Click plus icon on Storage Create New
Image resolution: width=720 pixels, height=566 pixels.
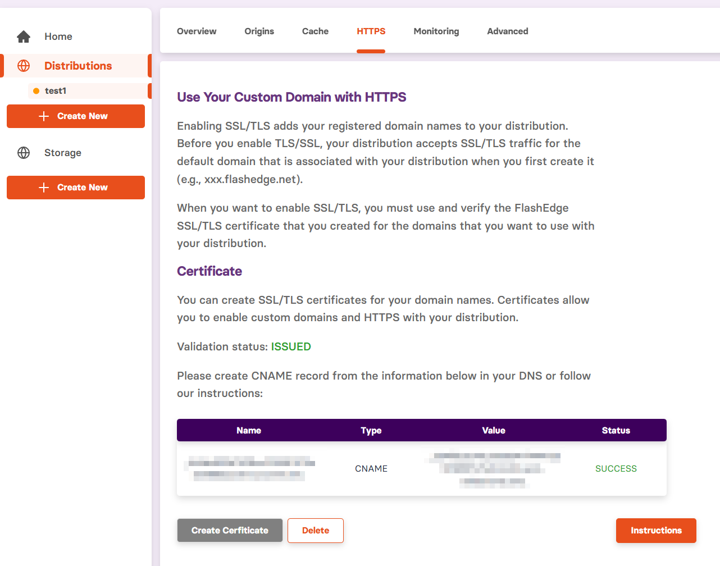(44, 188)
